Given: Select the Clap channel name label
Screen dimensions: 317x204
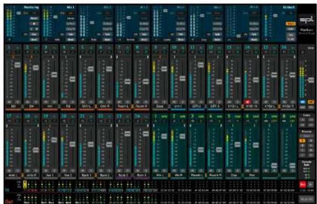Looking at the screenshot, I should [x=233, y=175].
